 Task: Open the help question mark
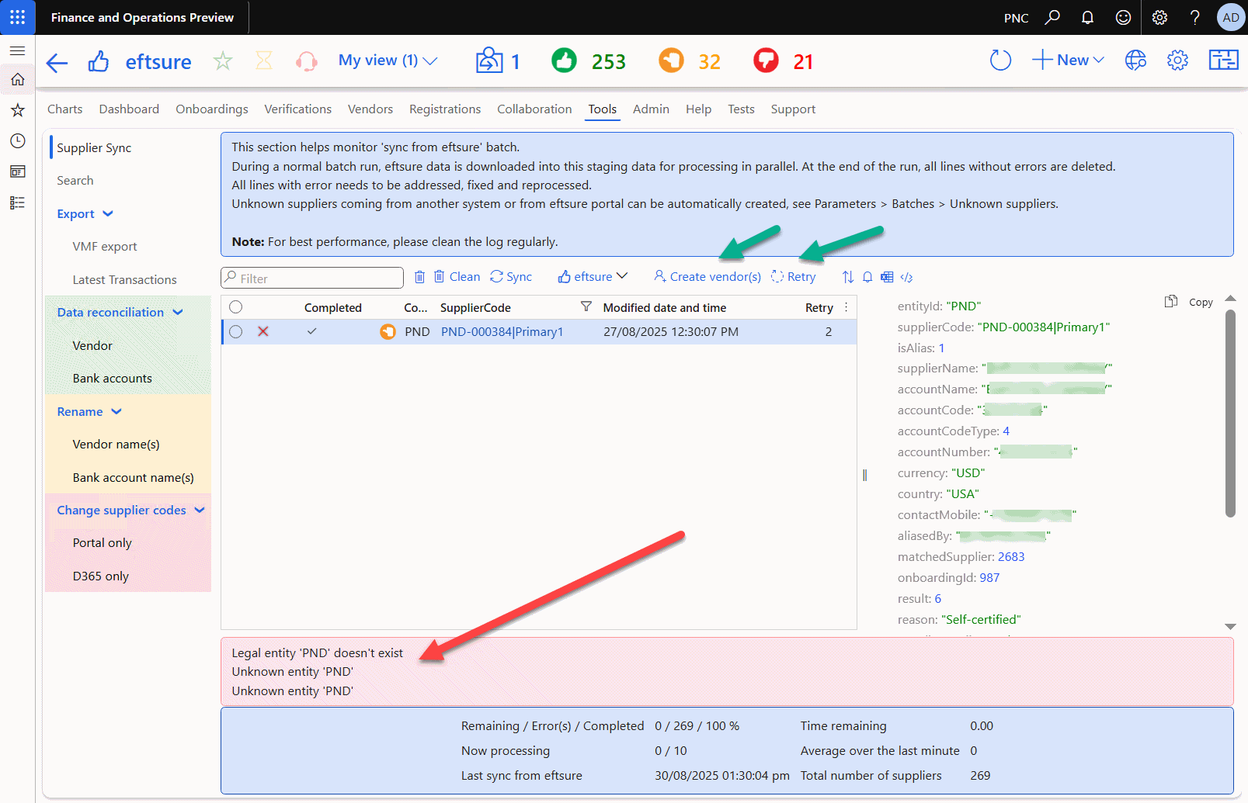(x=1195, y=17)
